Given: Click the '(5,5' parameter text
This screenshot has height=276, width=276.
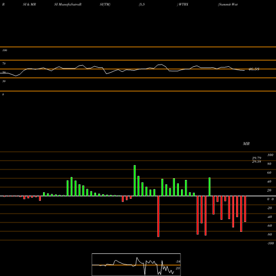Looking at the screenshot, I should [x=142, y=4].
